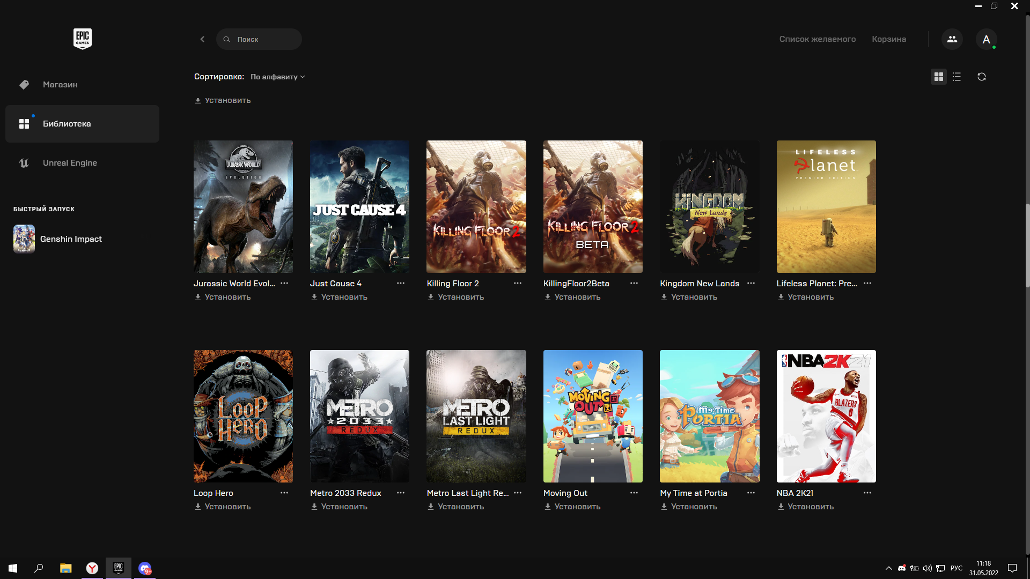Install Metro Last Light Redux
1030x579 pixels.
coord(455,507)
